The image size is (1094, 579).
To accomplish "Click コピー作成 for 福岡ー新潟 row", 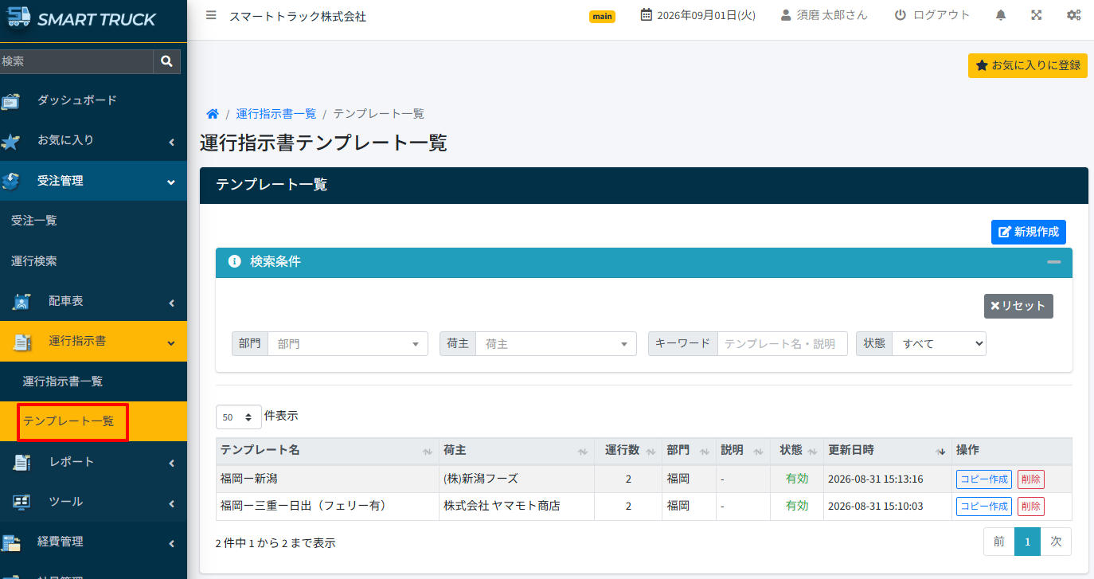I will click(x=984, y=479).
